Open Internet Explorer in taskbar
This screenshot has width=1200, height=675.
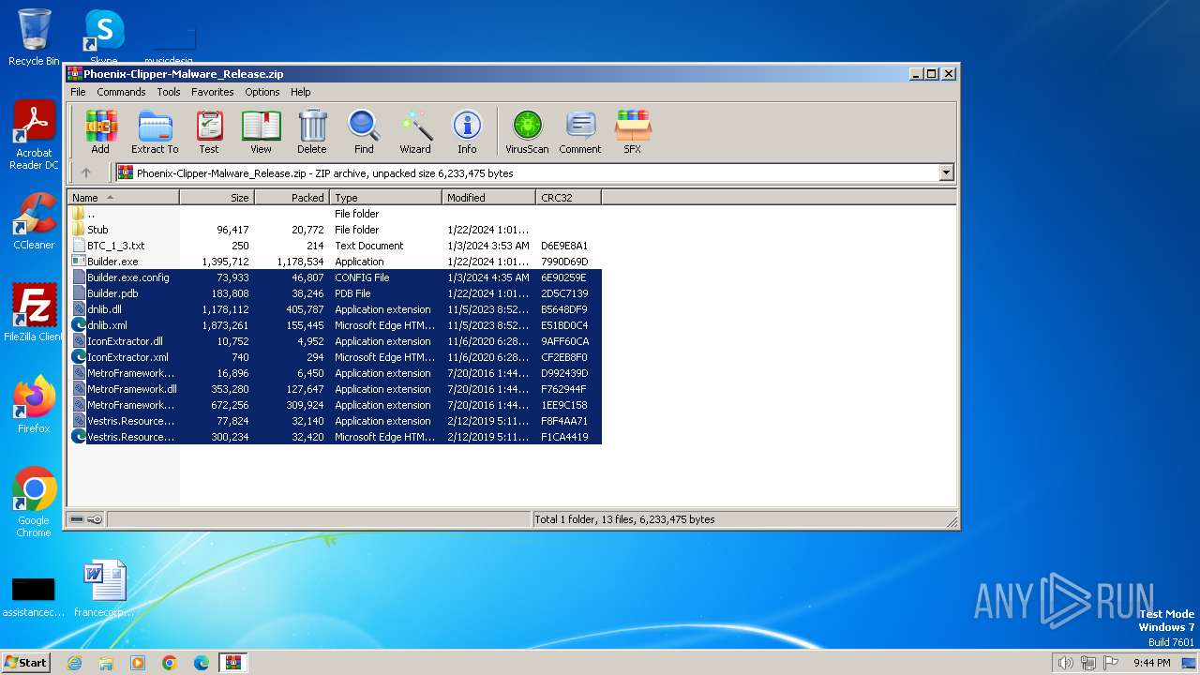[x=74, y=663]
